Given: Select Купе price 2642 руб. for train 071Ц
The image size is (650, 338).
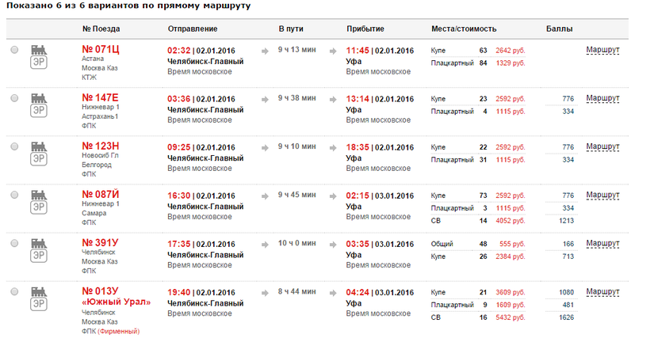Looking at the screenshot, I should pos(510,51).
